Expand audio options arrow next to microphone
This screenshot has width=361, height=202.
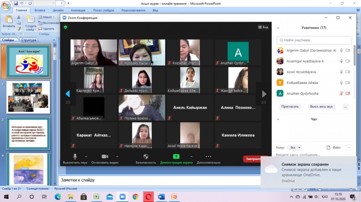click(x=86, y=156)
